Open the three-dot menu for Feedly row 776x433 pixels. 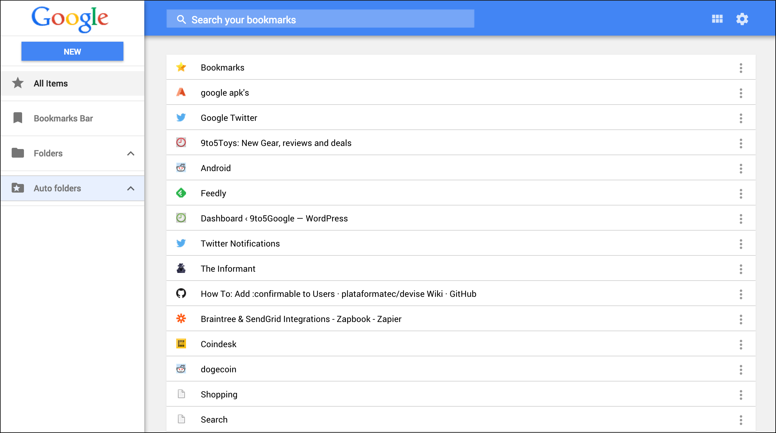[741, 194]
